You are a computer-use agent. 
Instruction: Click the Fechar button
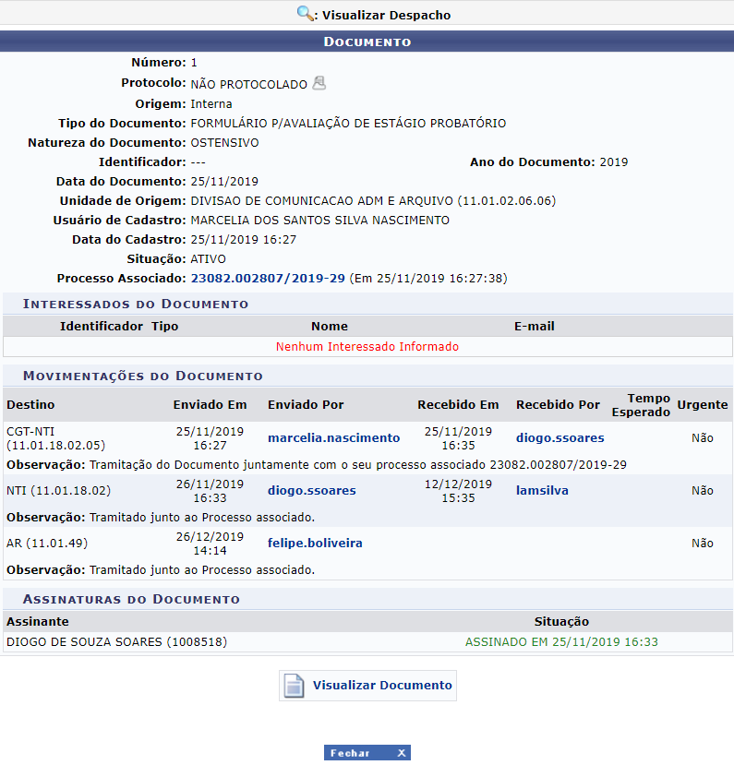coord(367,753)
